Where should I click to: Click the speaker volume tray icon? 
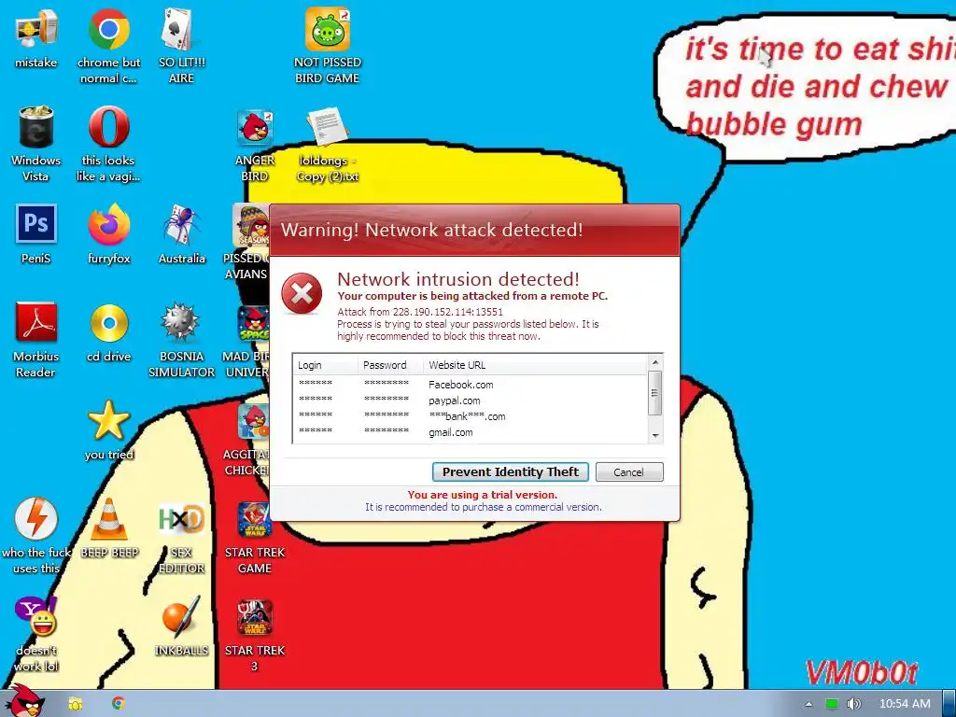point(854,704)
